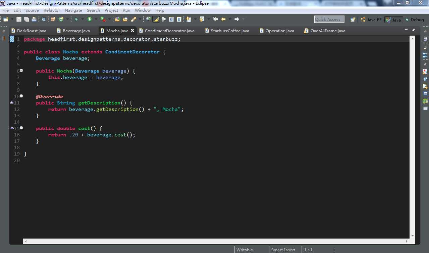429x253 pixels.
Task: Collapse the Mocha constructor fold at line 6
Action: (21, 71)
